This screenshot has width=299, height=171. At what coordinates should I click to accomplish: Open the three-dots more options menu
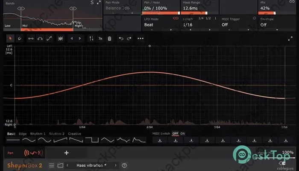point(141,38)
